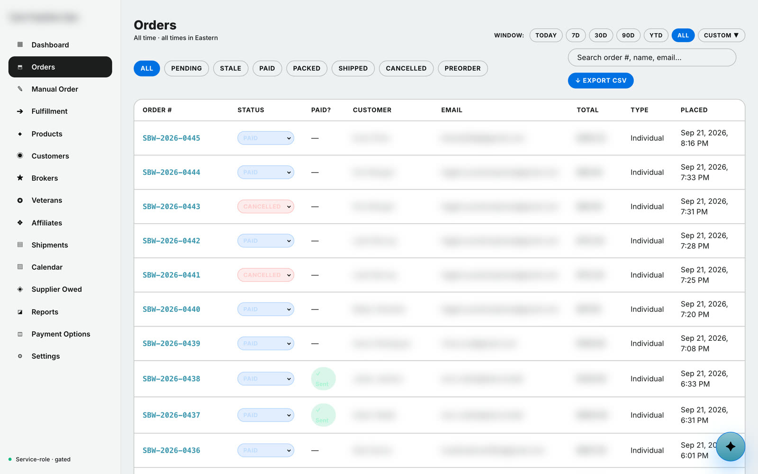Click 'Sep 21, 2026, 8:16 PM' cell

(704, 138)
